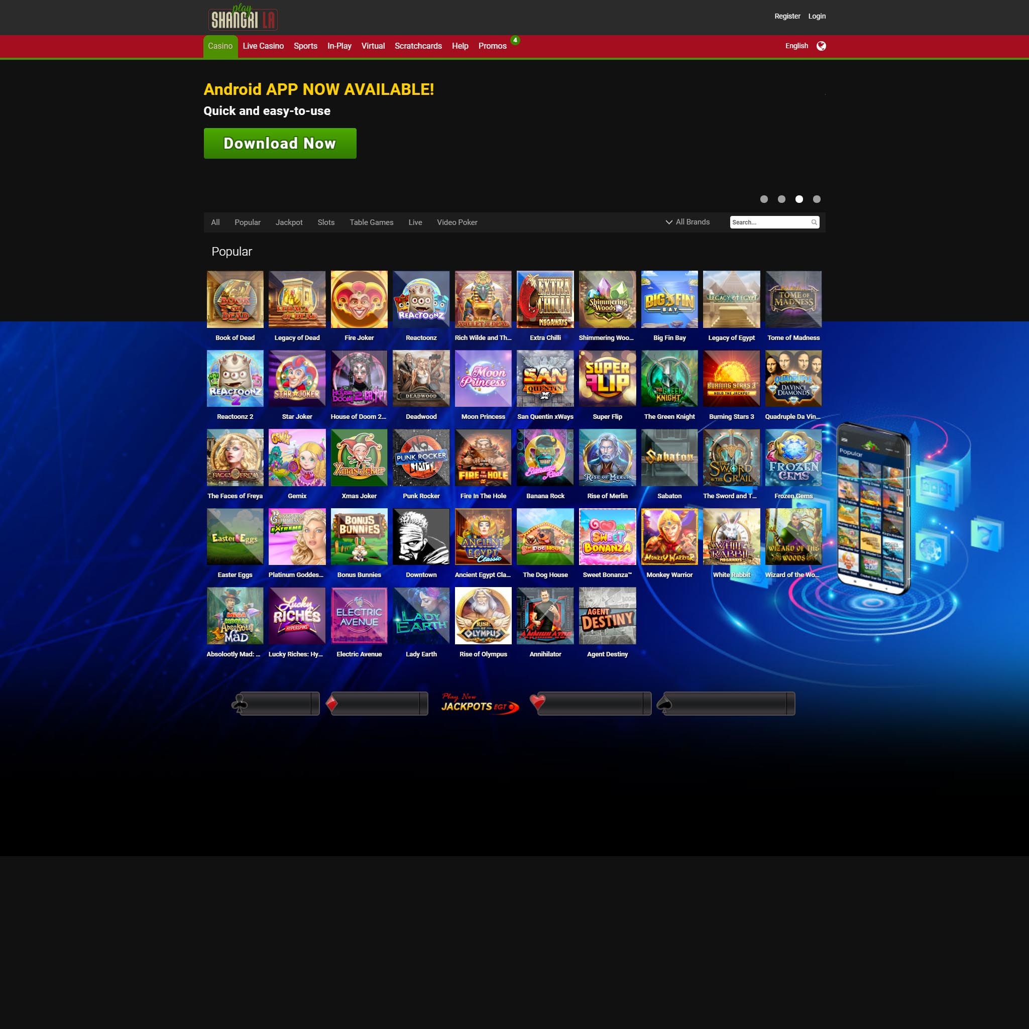Open Promos menu with notification badge
Viewport: 1029px width, 1029px height.
[492, 46]
